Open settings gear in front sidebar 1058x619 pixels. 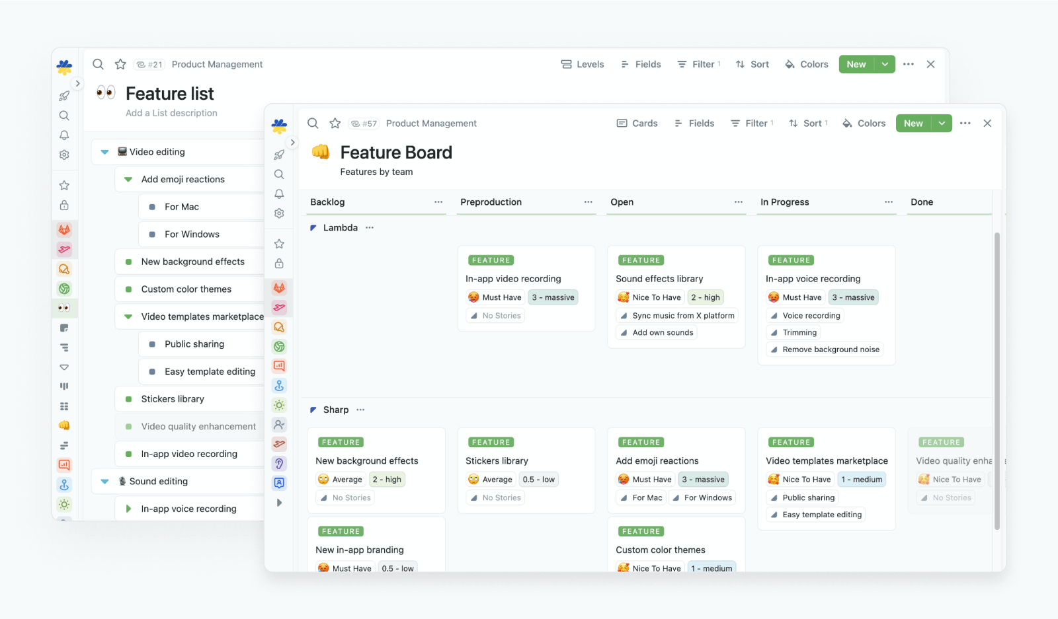(x=279, y=213)
